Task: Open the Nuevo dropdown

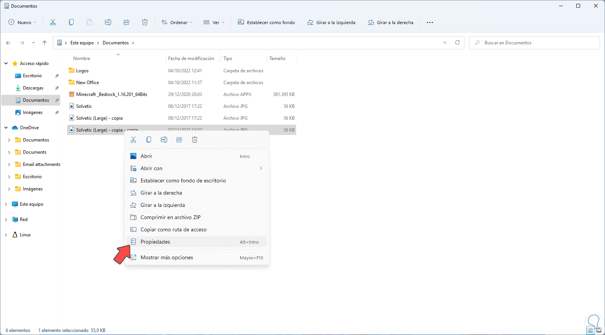Action: coord(22,23)
